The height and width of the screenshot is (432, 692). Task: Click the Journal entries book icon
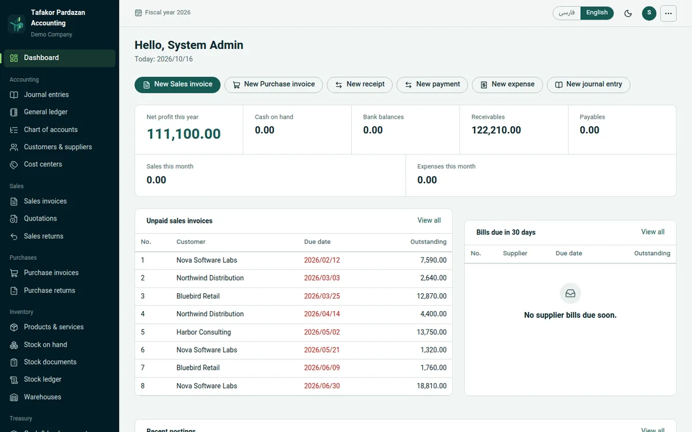point(14,94)
